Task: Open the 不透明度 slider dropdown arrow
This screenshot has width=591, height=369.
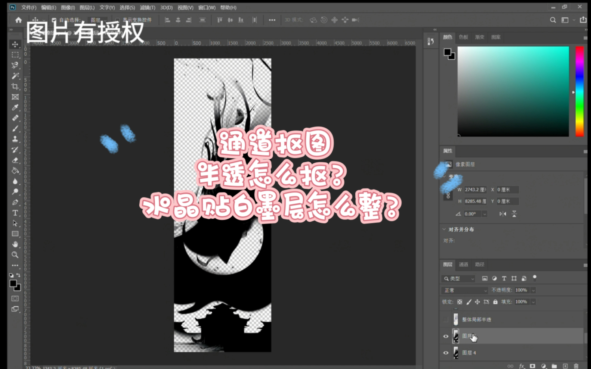Action: click(533, 290)
